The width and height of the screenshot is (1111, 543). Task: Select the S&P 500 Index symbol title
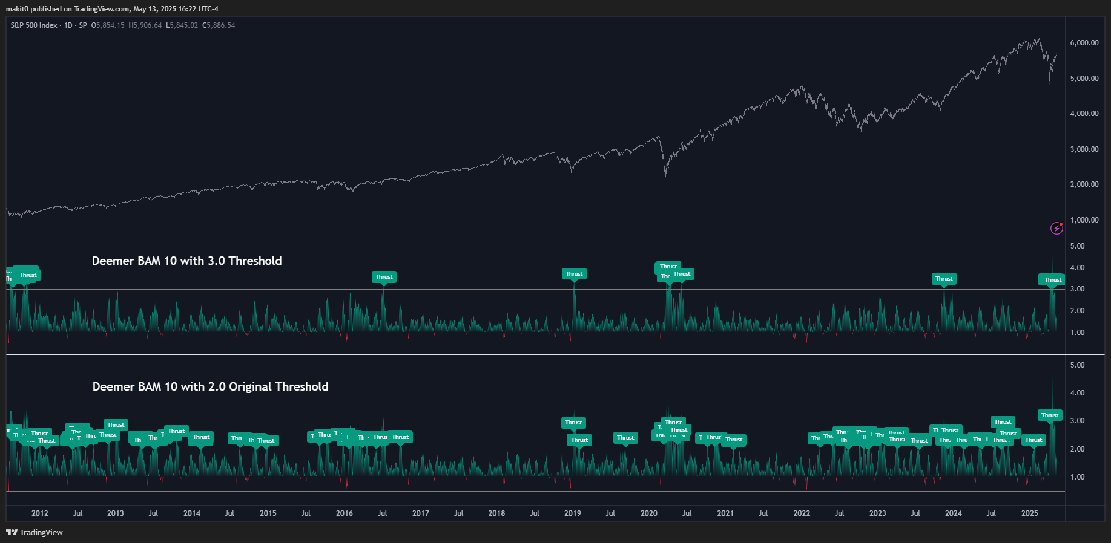34,25
